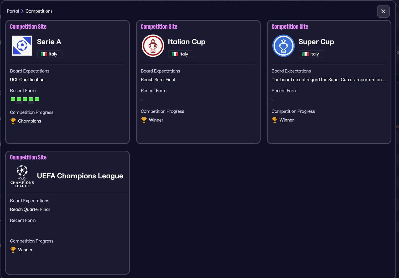Viewport: 399px width, 278px height.
Task: Click the Italy nation tag under Super Cup
Action: (x=311, y=54)
